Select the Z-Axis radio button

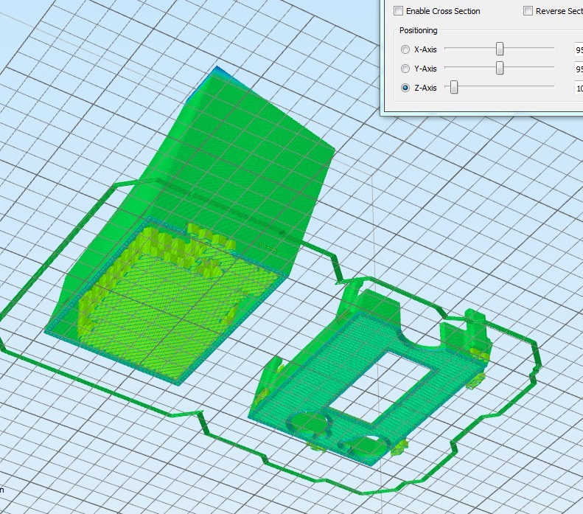click(x=405, y=88)
